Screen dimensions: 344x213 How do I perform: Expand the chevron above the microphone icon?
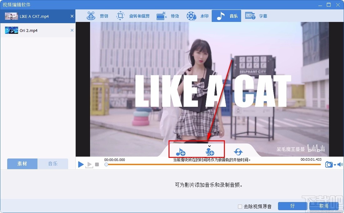point(209,146)
